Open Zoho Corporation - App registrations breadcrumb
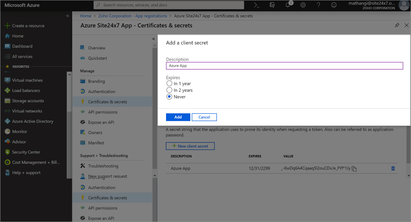This screenshot has height=222, width=411. (133, 16)
